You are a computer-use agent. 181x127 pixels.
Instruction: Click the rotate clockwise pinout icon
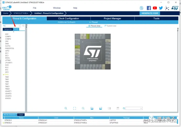pyautogui.click(x=92, y=108)
